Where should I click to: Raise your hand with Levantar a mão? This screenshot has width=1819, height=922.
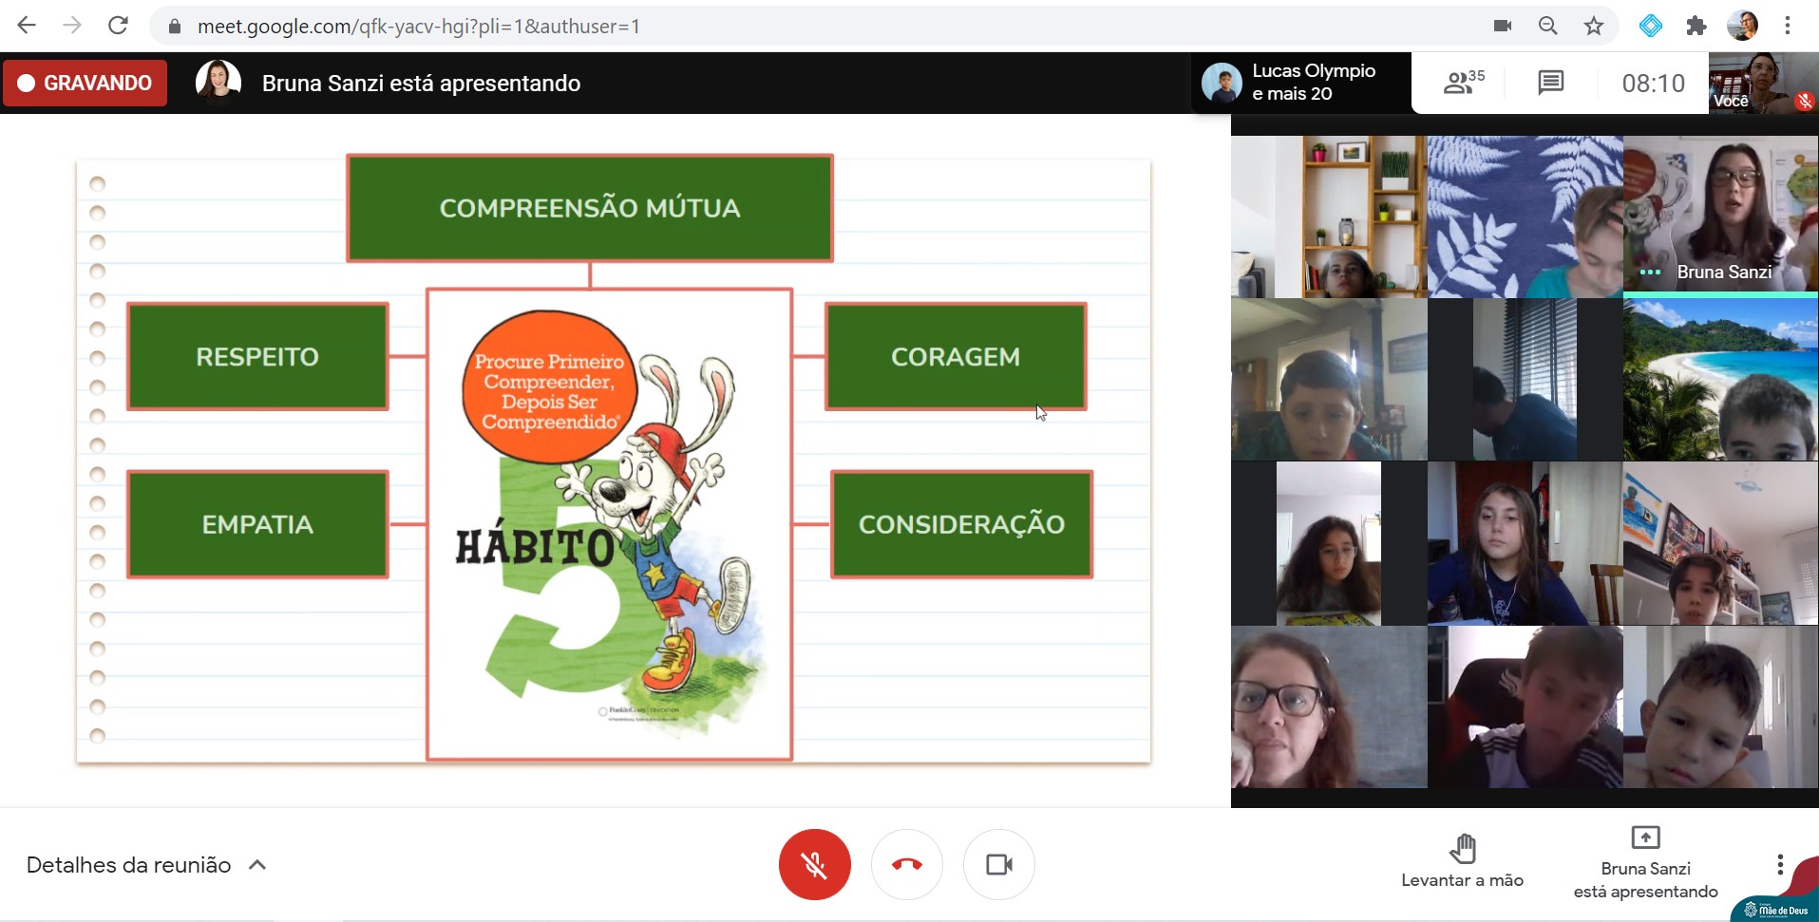pos(1462,861)
